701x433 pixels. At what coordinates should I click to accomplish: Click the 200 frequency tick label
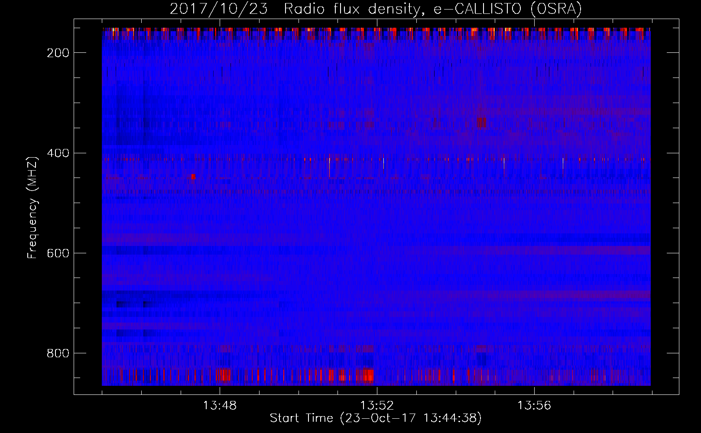tap(58, 53)
